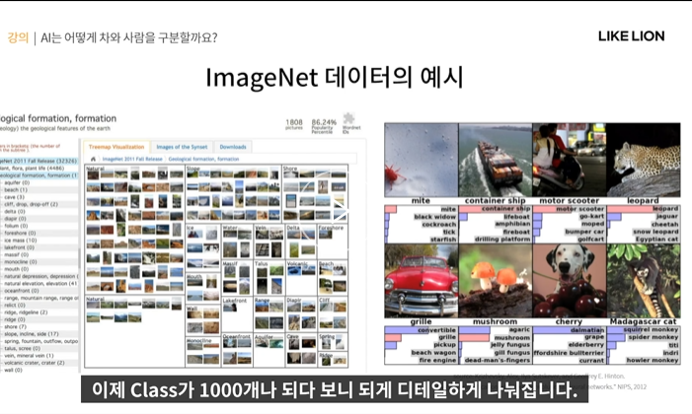The image size is (692, 414).
Task: Select natural elevation, elevation (41) tree item
Action: pyautogui.click(x=40, y=284)
